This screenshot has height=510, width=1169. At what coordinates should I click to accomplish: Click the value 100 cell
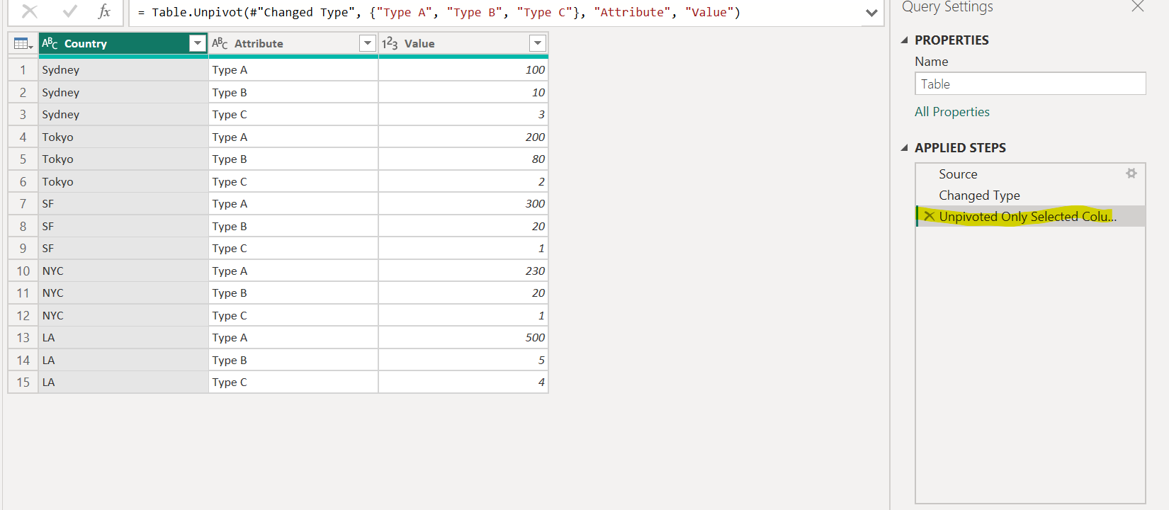pyautogui.click(x=463, y=69)
